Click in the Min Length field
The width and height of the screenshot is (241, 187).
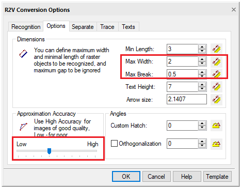tap(182, 49)
